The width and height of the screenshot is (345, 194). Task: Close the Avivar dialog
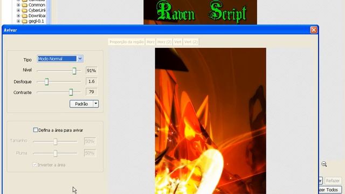(x=314, y=30)
